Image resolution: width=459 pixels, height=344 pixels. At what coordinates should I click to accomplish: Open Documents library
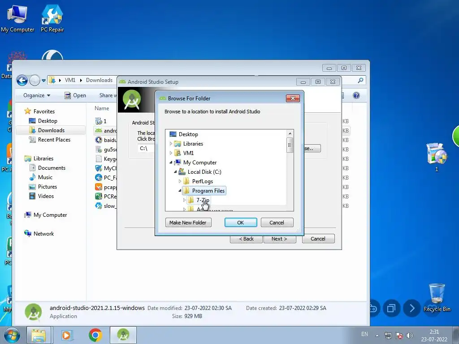(52, 168)
